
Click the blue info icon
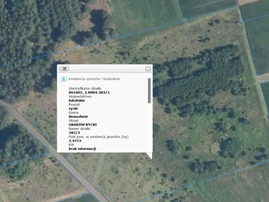click(64, 79)
